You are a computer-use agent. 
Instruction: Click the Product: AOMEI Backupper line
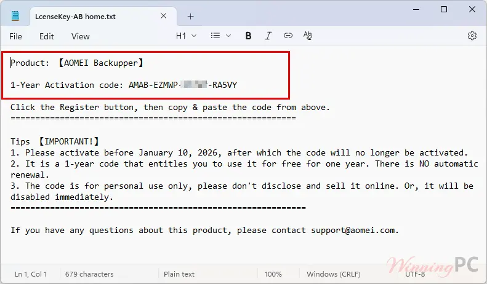(x=77, y=63)
